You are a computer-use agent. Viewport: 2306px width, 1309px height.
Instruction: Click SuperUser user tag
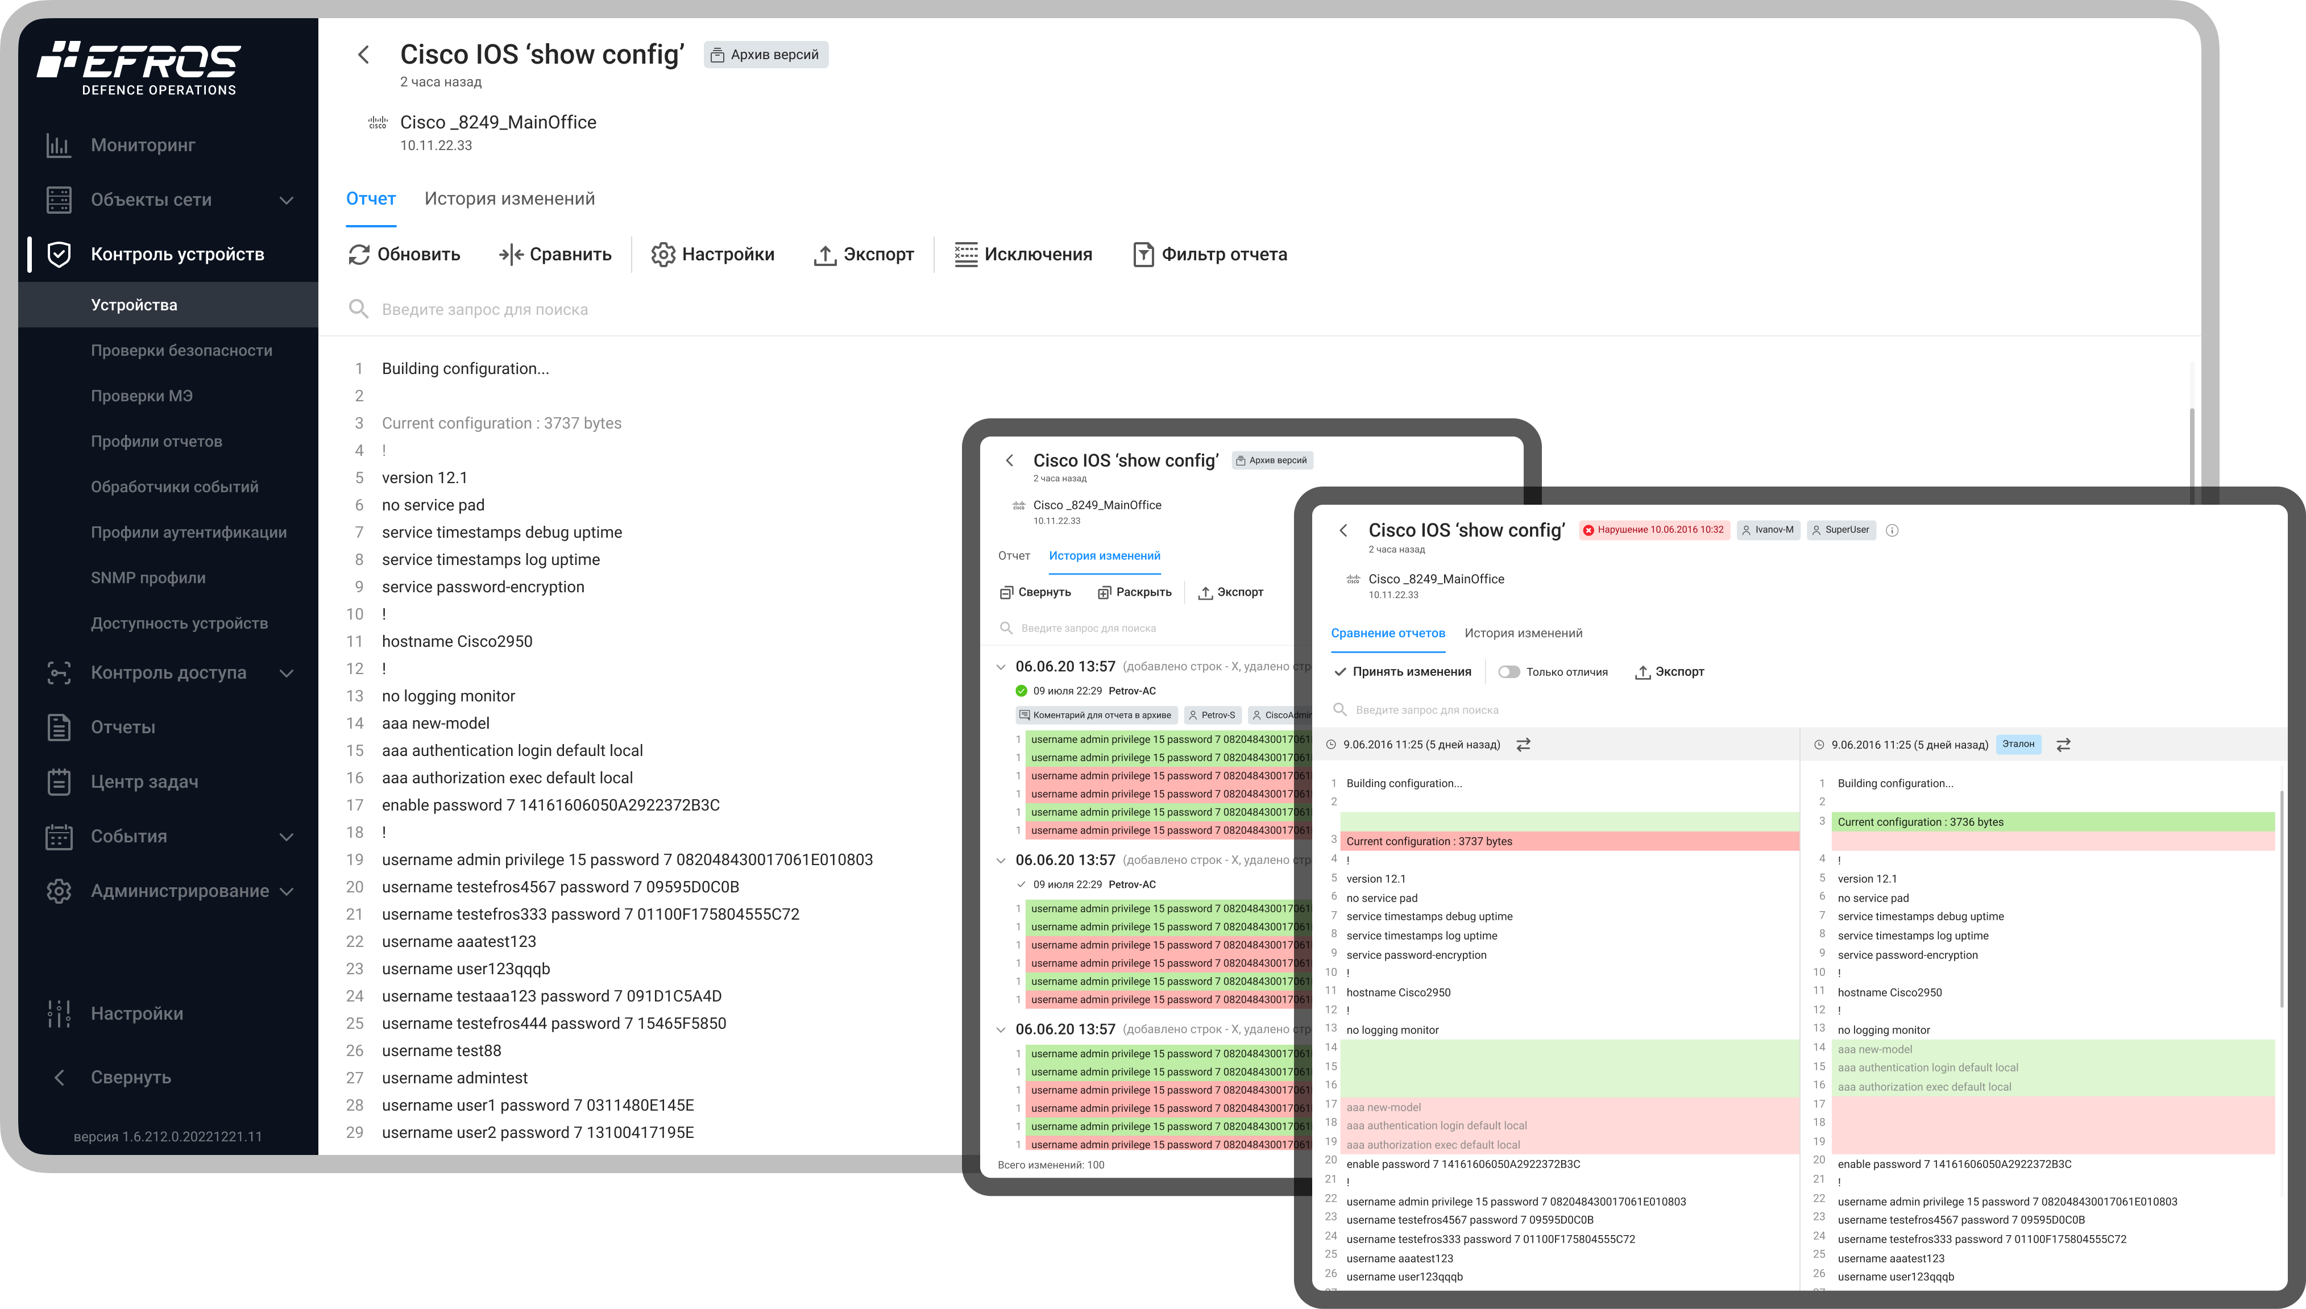(1840, 530)
